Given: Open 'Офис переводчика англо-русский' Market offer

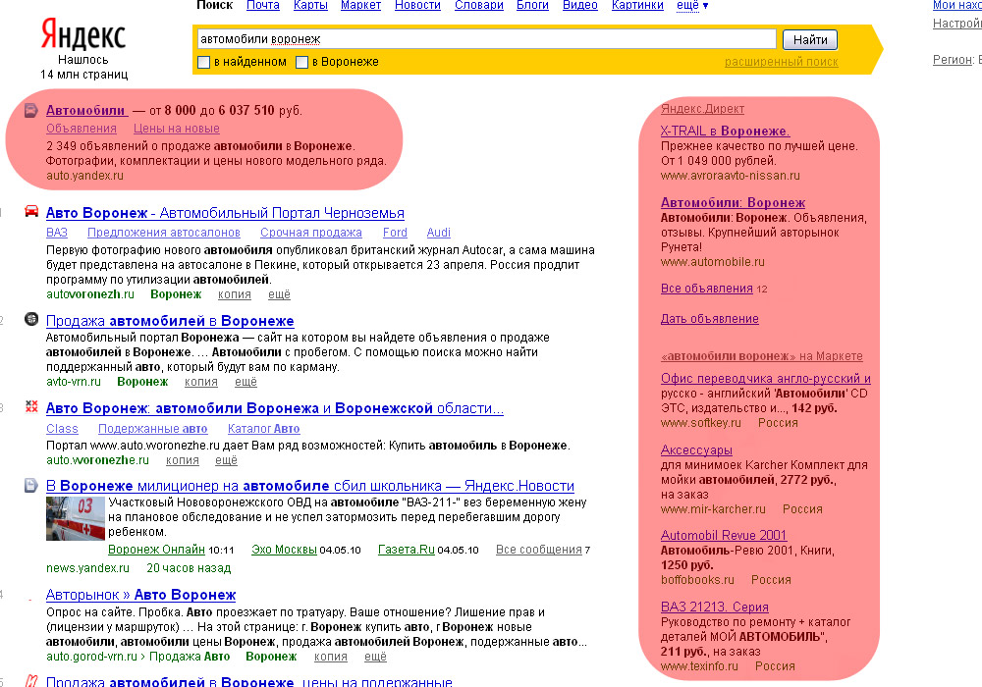Looking at the screenshot, I should coord(765,379).
